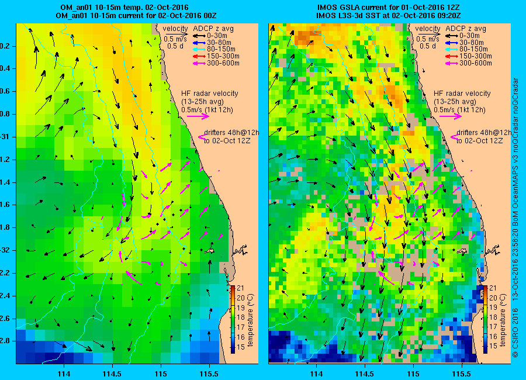Click the temperature color bar in the OM_an01 panel
This screenshot has height=380, width=526.
[x=233, y=319]
